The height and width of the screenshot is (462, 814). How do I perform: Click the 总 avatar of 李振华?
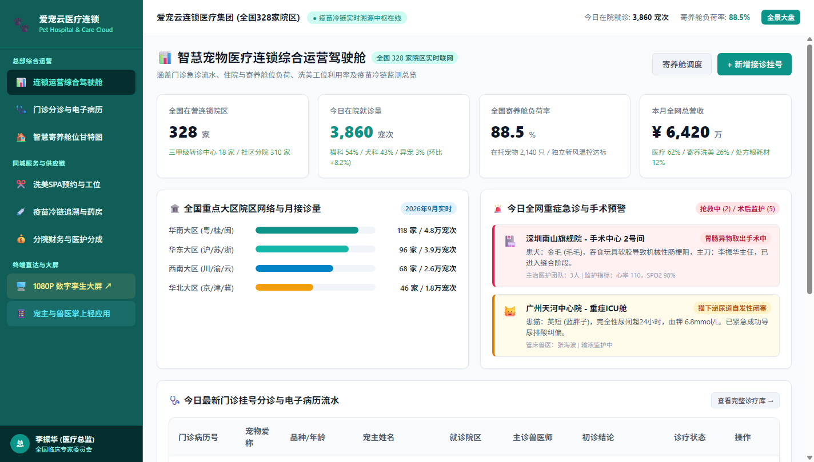coord(20,444)
